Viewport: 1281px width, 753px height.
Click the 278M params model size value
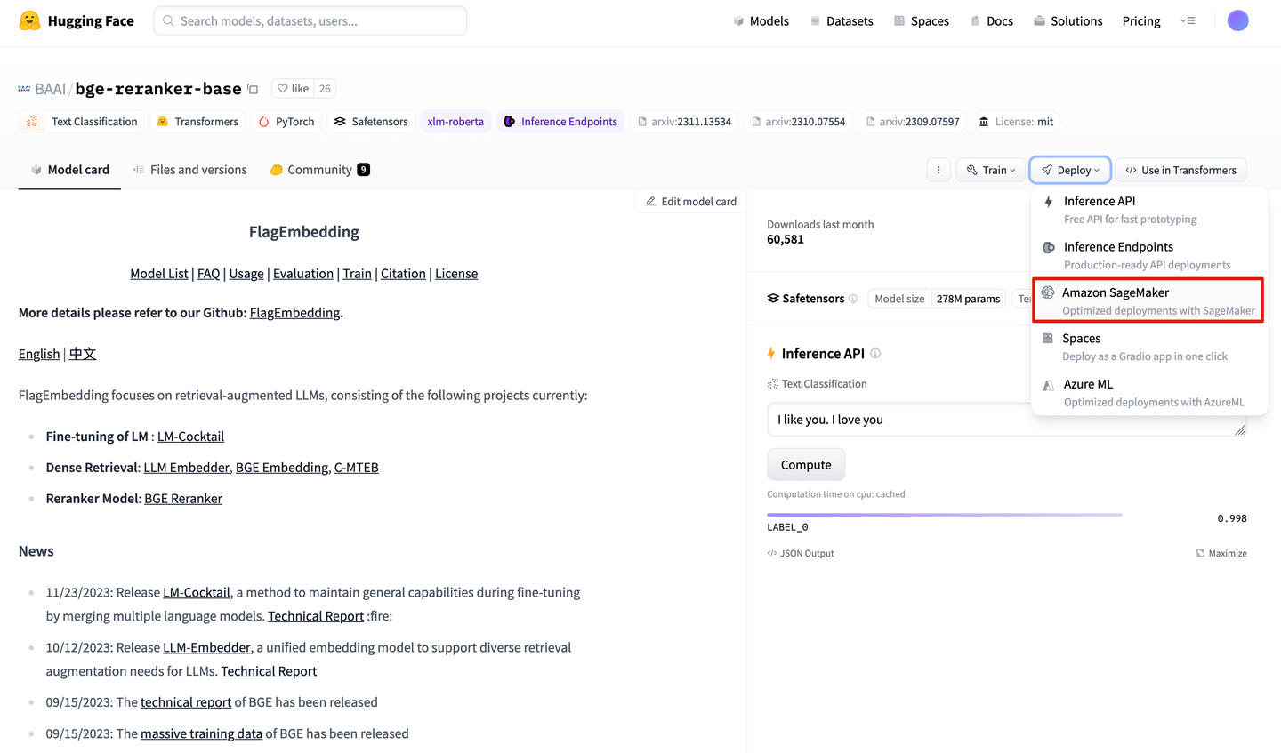[x=968, y=299]
